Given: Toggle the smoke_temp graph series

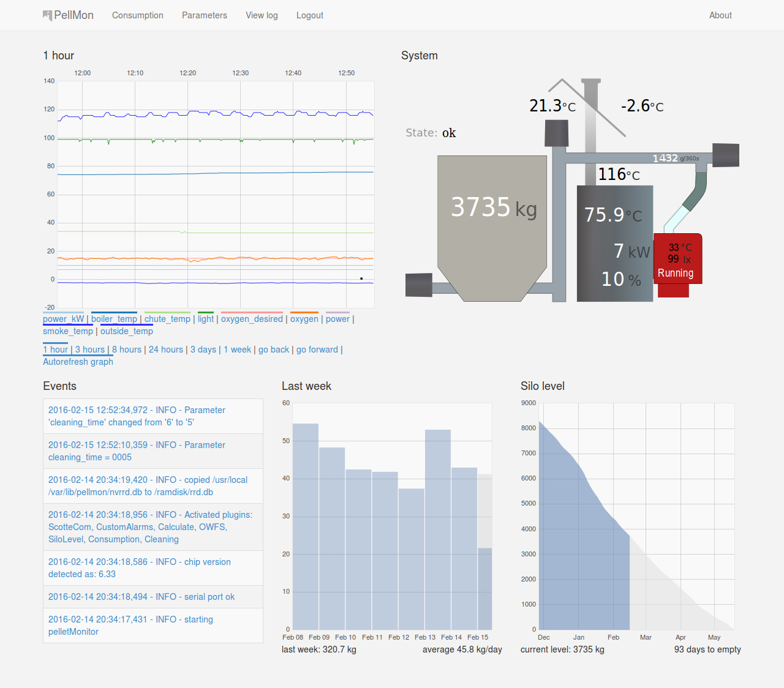Looking at the screenshot, I should click(x=68, y=331).
